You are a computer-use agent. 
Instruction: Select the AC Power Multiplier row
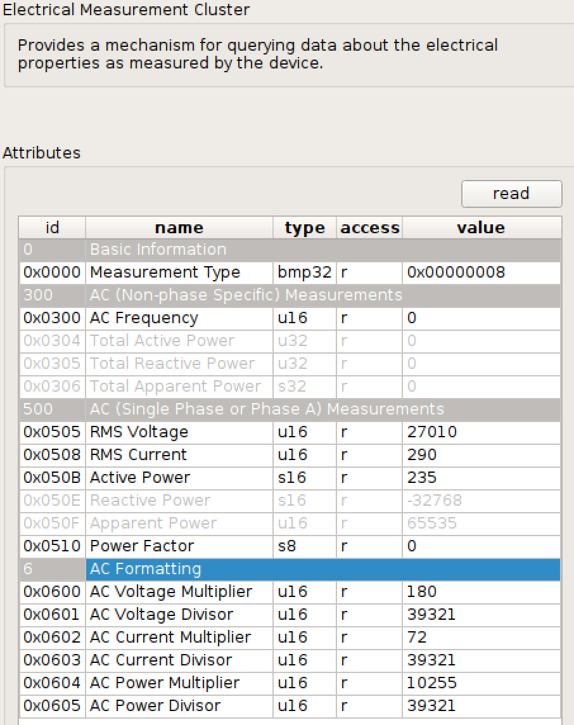click(290, 683)
